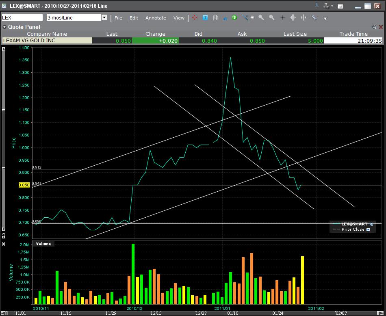Click the horizontal compress bars icon
This screenshot has height=316, width=386.
304,17
